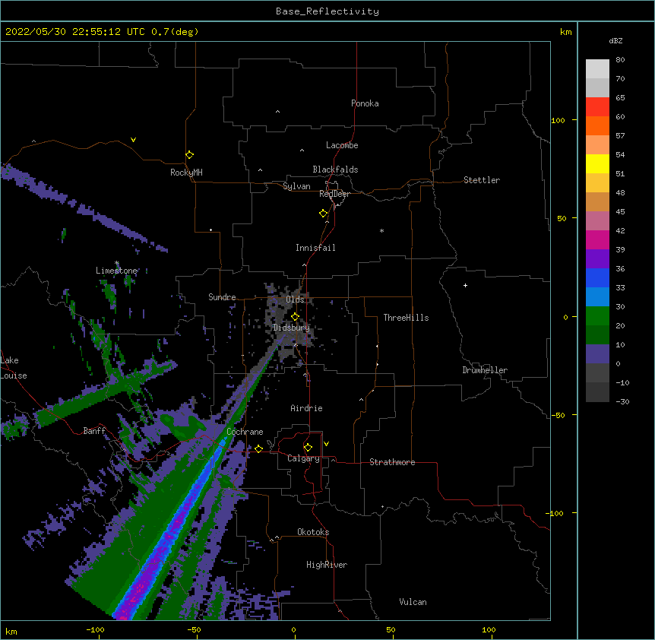Select the purple 36-39 dBZ legend swatch
The image size is (655, 640).
coord(597,259)
